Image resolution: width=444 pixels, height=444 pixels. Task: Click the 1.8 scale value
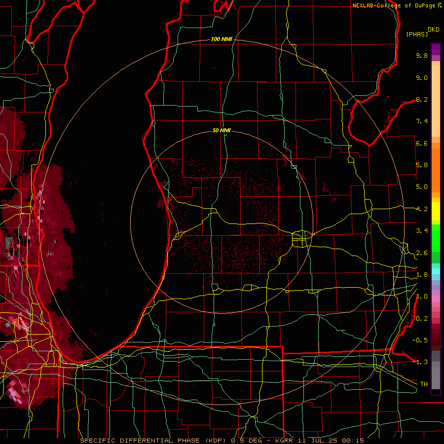click(x=422, y=275)
